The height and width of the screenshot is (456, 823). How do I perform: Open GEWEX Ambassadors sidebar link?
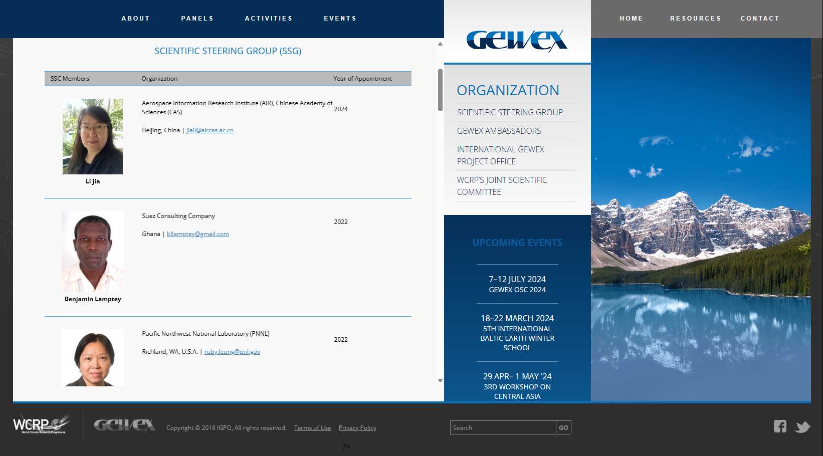(x=499, y=131)
